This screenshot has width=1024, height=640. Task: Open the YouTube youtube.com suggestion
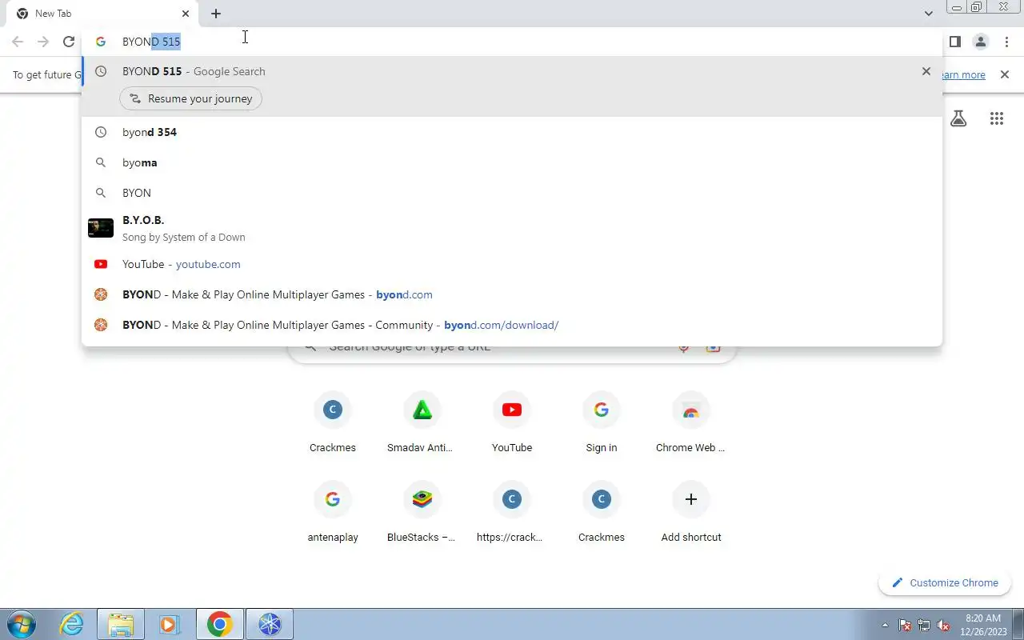[512, 264]
